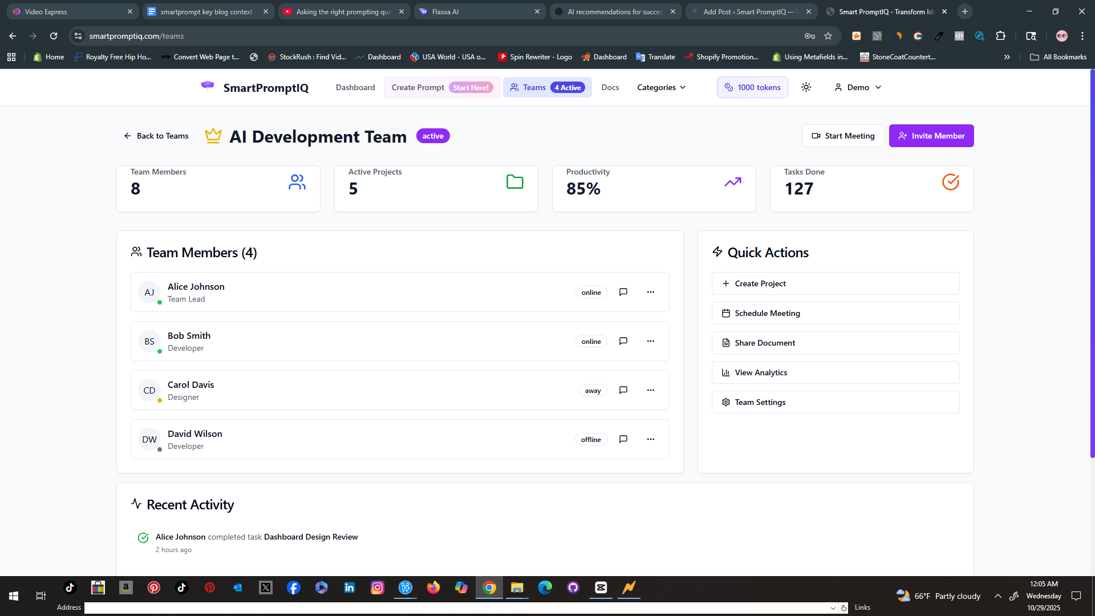Viewport: 1095px width, 616px height.
Task: Click Team Members people icon in stats card
Action: click(x=297, y=182)
